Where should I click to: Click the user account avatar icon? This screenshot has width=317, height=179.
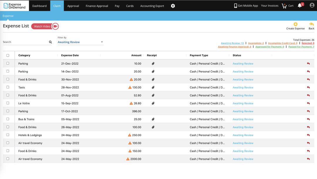click(312, 5)
